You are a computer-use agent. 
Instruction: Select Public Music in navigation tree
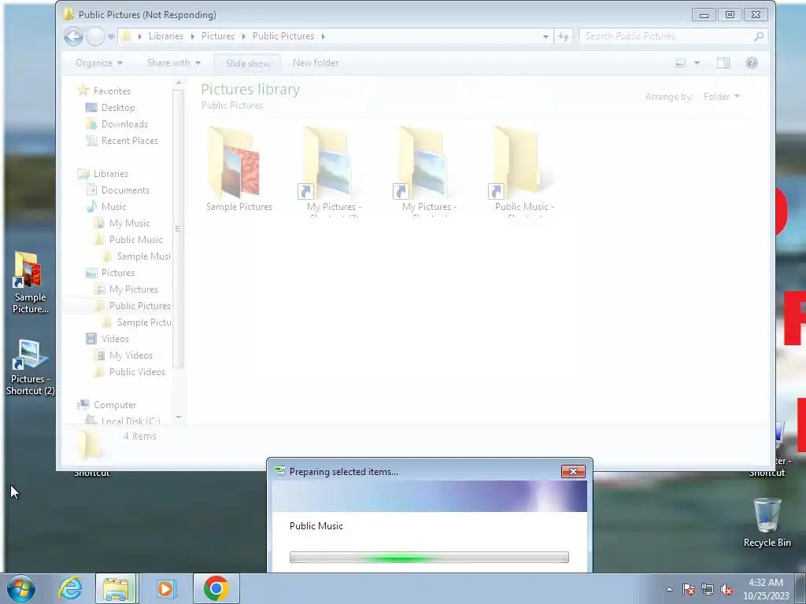click(x=135, y=239)
